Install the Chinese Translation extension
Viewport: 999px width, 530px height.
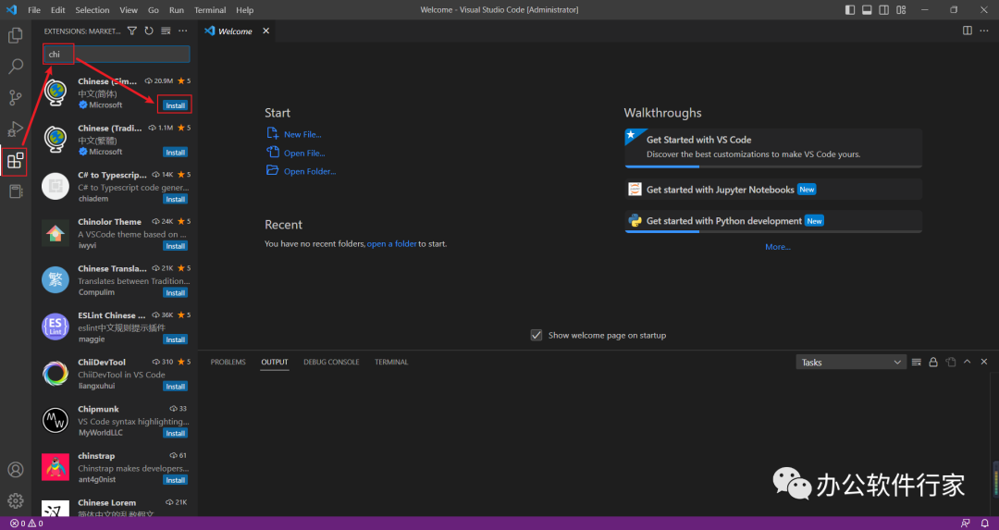pyautogui.click(x=175, y=293)
